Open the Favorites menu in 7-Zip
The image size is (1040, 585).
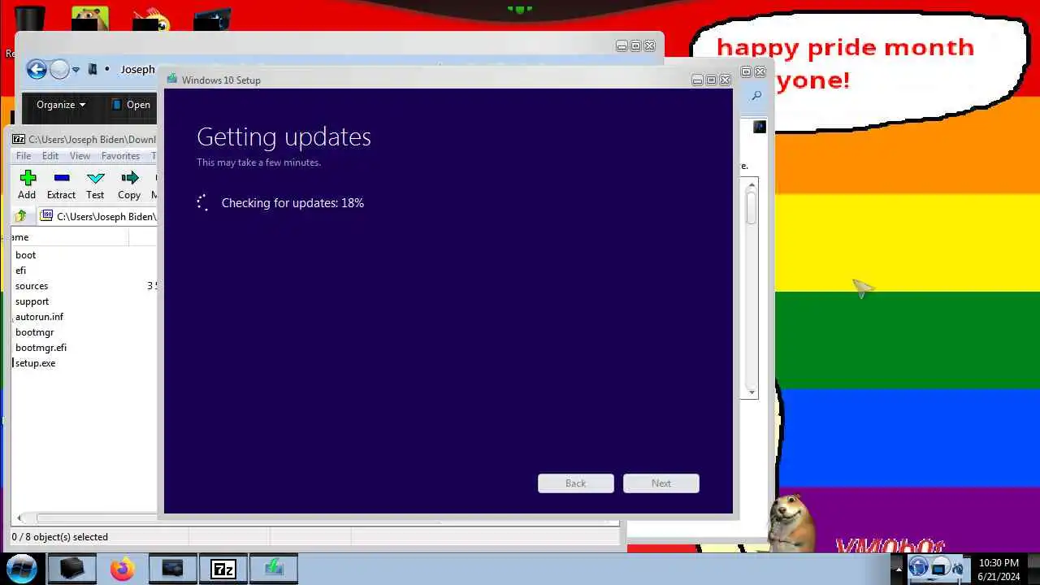click(x=120, y=156)
